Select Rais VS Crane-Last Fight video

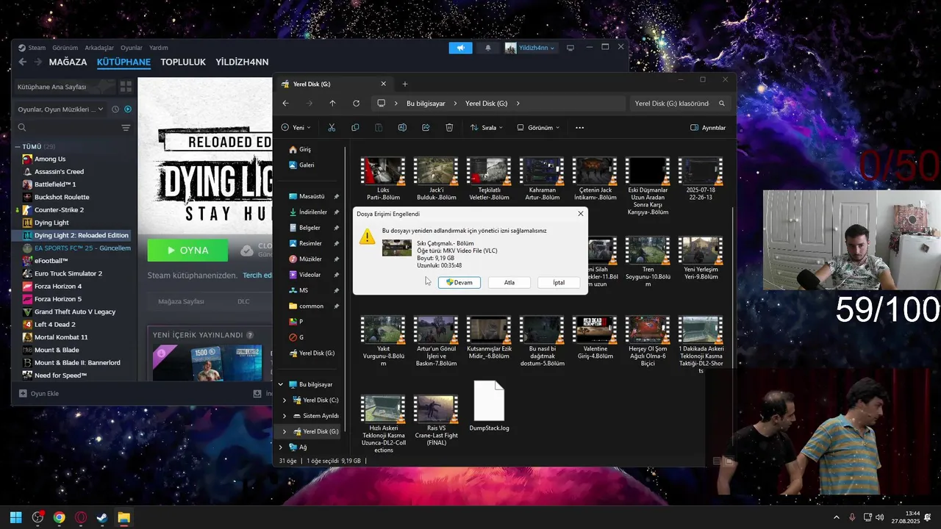coord(436,419)
